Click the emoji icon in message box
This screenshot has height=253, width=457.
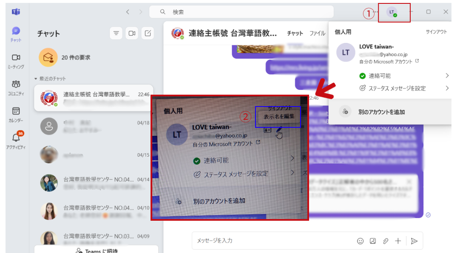360,241
